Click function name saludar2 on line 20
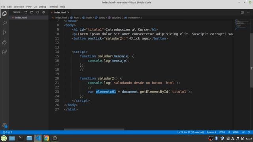Viewport: 253px width, 142px height. point(106,78)
